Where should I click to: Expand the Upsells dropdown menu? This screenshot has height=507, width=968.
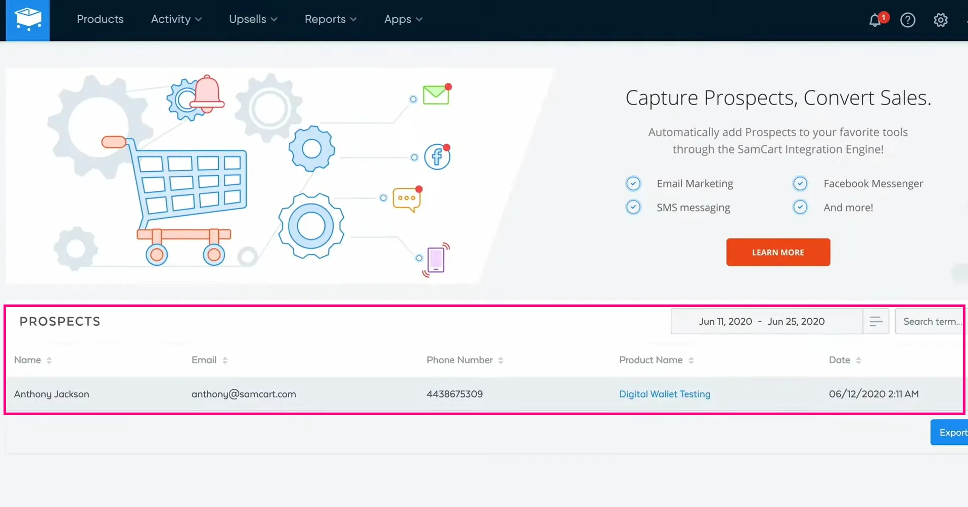(253, 19)
